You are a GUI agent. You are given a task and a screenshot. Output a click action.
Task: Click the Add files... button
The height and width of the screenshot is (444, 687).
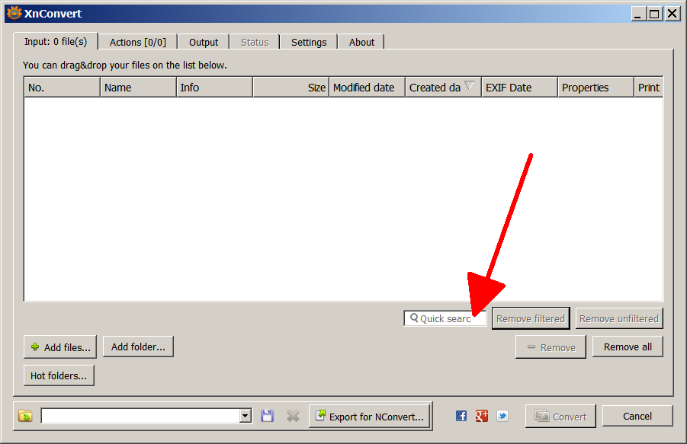tap(60, 347)
